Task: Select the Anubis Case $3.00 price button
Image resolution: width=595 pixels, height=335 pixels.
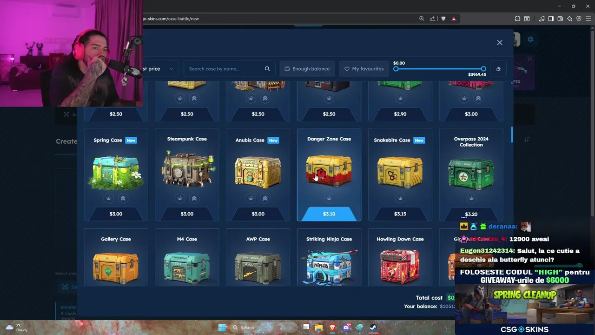Action: 258,214
